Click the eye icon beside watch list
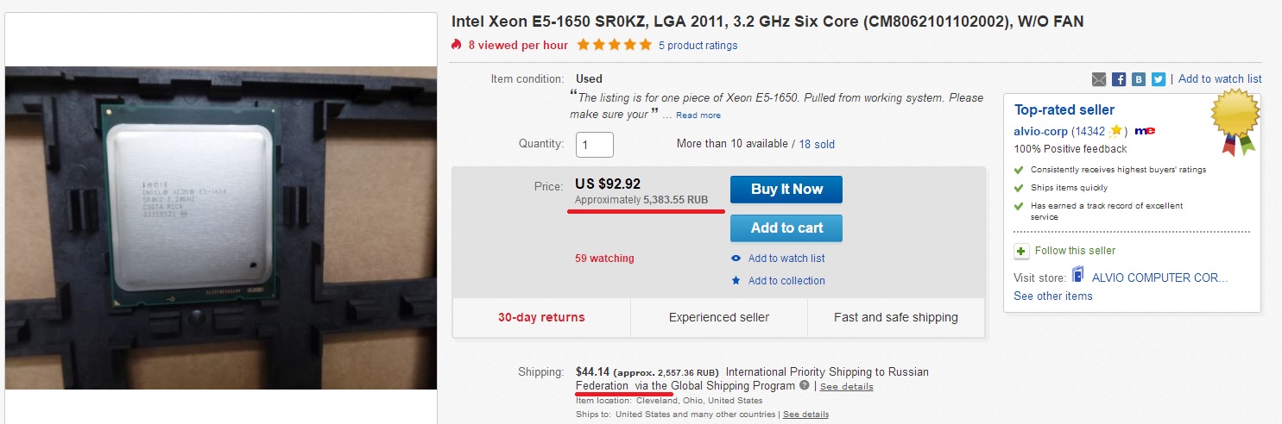Viewport: 1282px width, 424px height. [x=736, y=259]
